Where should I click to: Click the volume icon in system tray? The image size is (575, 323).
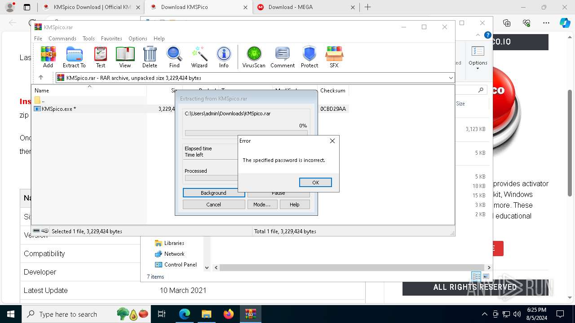click(517, 314)
